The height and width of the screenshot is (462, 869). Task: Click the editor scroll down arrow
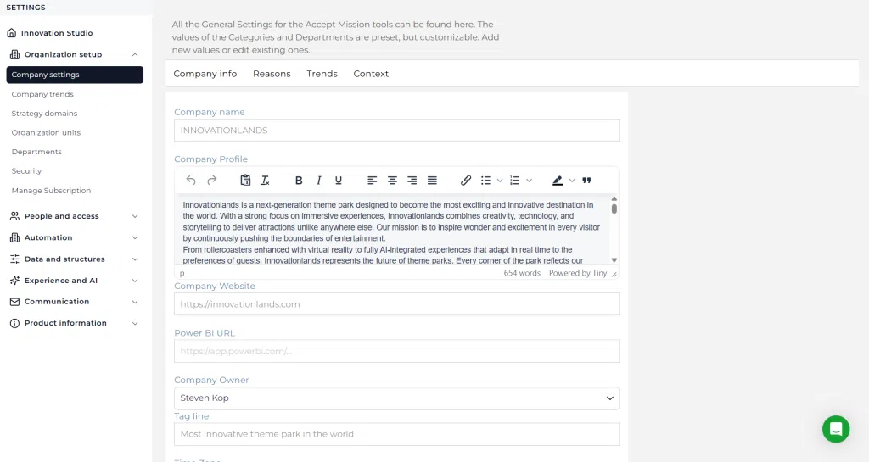click(614, 260)
